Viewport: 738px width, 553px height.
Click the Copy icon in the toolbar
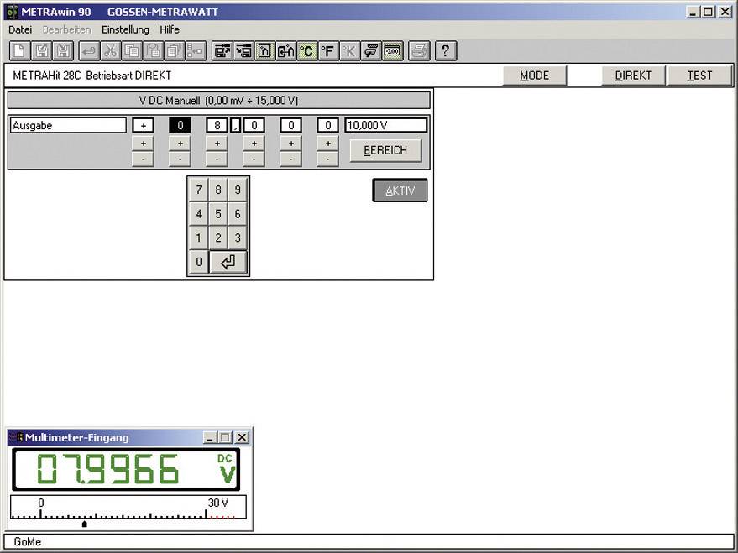133,50
